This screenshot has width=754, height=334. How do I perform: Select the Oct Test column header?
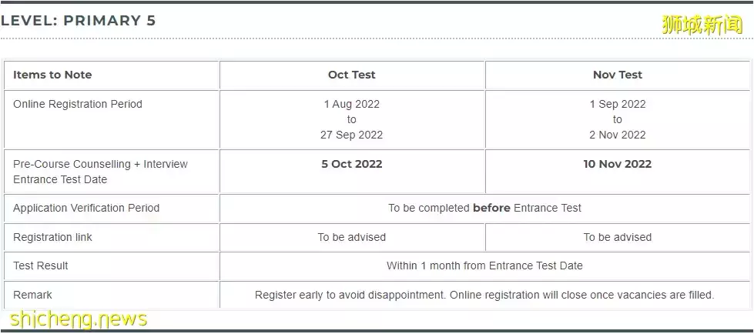point(352,75)
